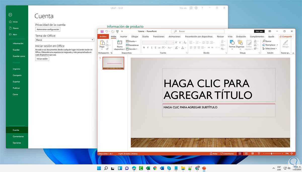302x172 pixels.
Task: Click the zoom slider handle
Action: tap(272, 154)
